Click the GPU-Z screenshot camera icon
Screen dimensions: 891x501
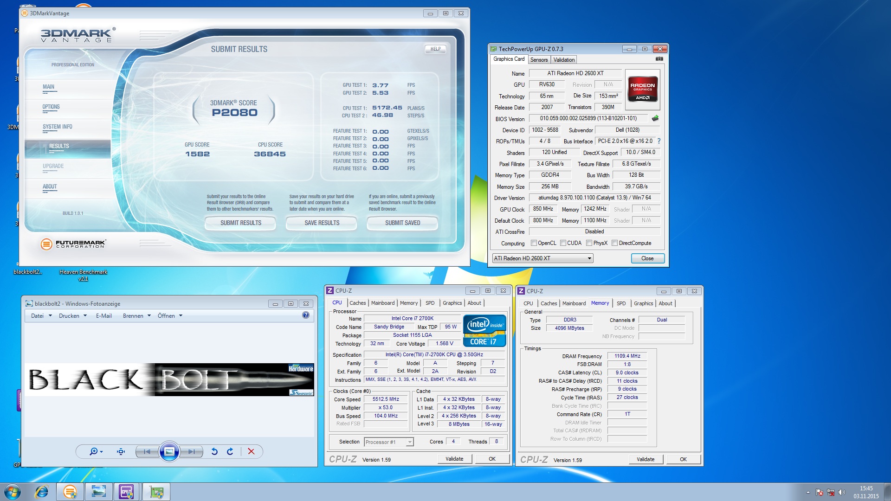tap(659, 59)
